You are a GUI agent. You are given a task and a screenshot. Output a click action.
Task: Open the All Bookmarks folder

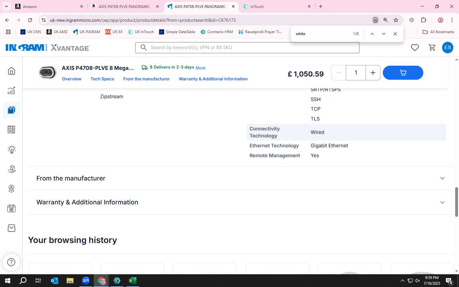pos(438,32)
